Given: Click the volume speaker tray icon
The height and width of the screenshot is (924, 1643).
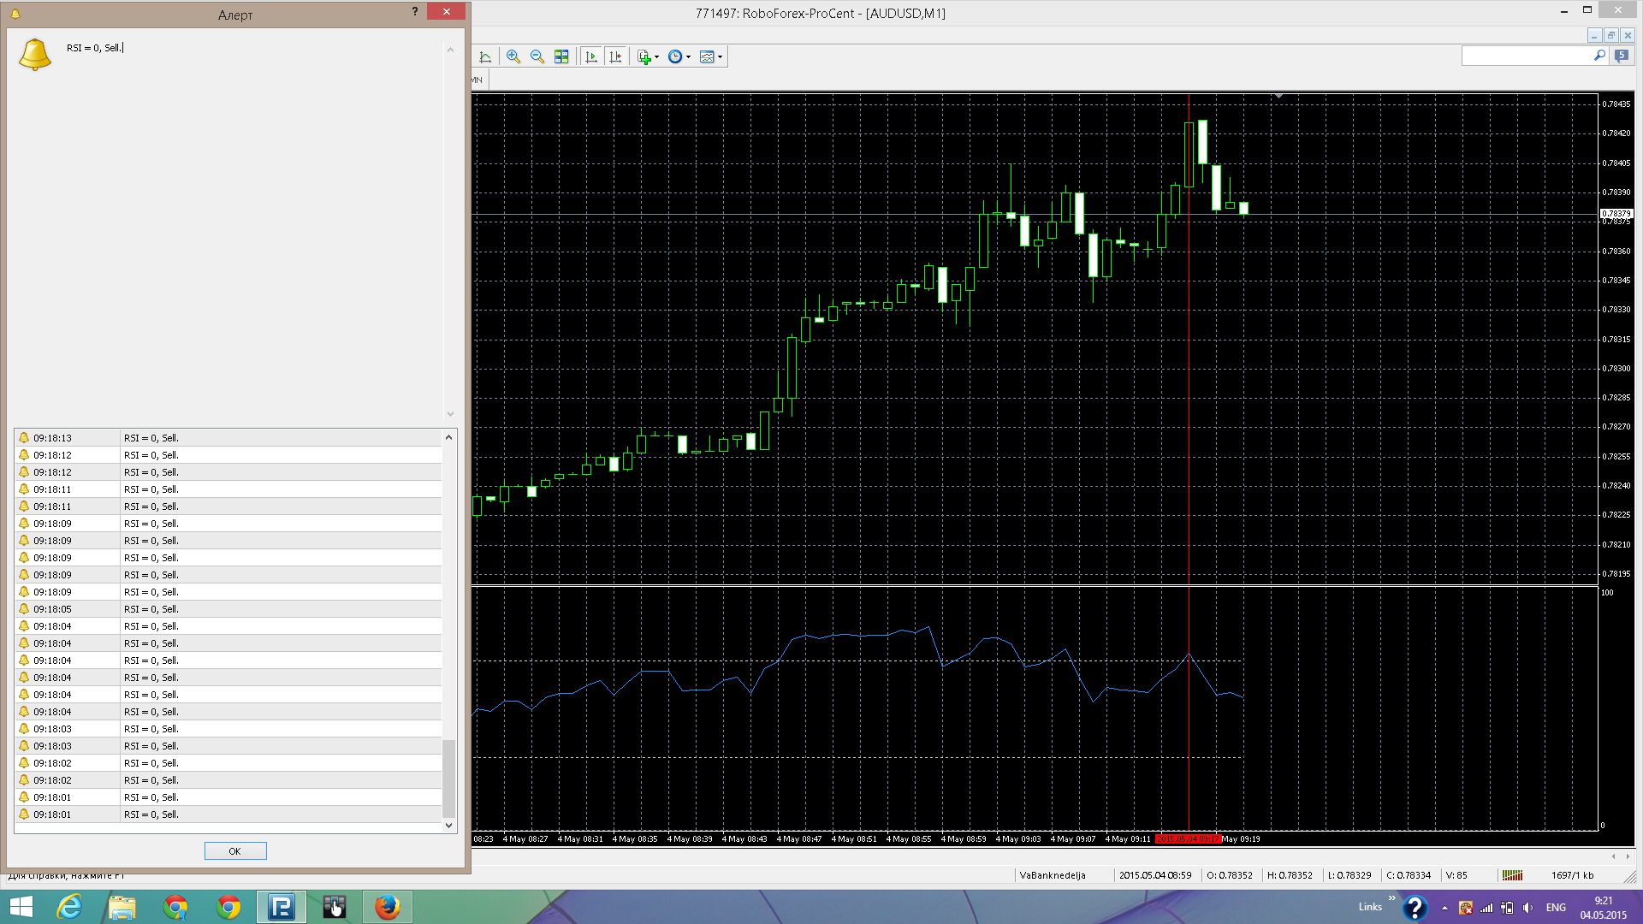Looking at the screenshot, I should coord(1527,908).
